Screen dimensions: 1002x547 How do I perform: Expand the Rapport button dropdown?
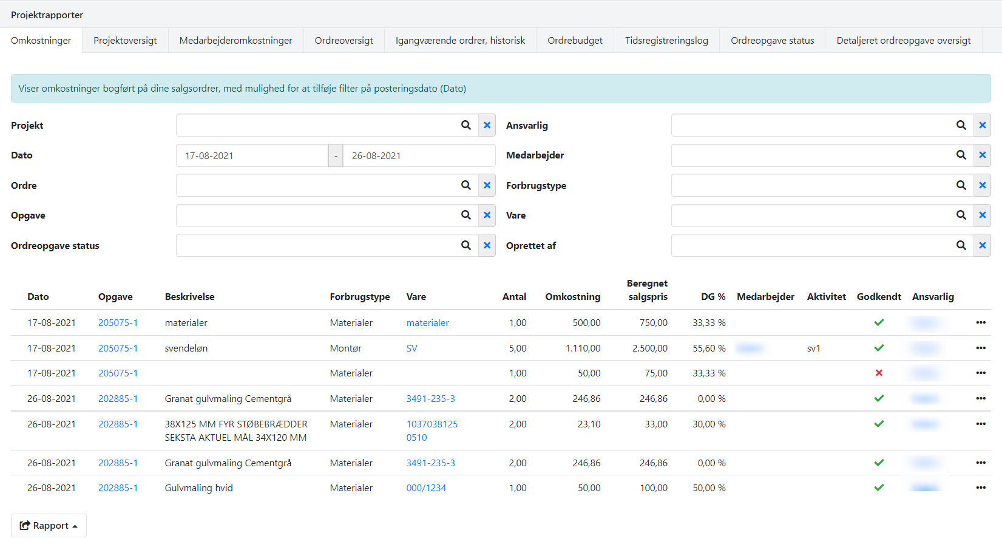click(x=49, y=525)
